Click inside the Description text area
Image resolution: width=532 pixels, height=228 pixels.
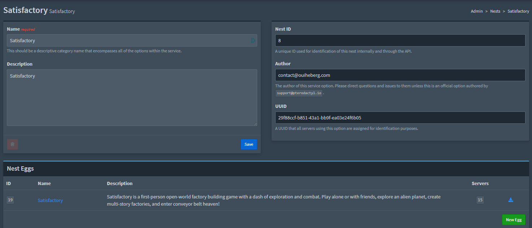tap(132, 97)
